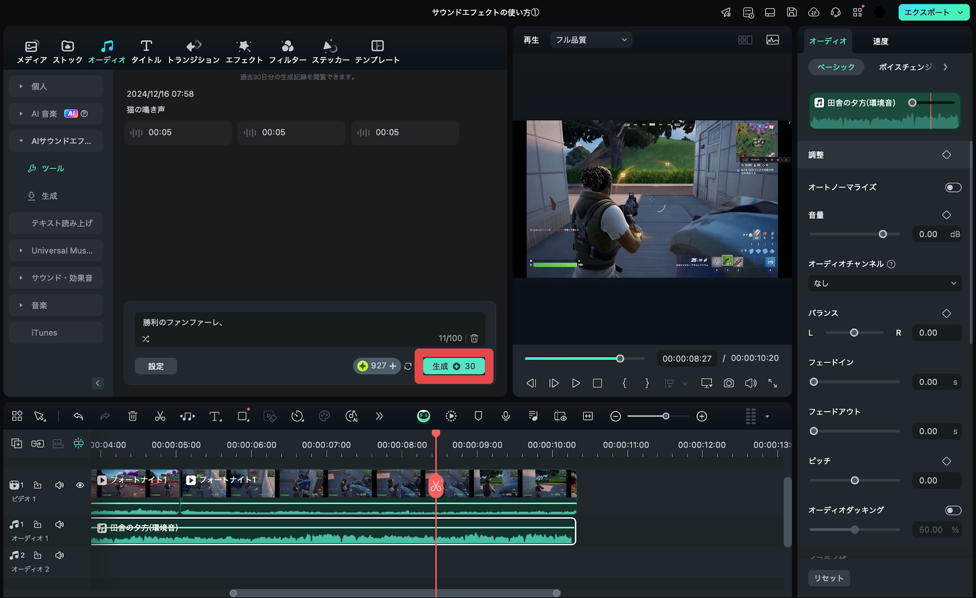This screenshot has height=598, width=976.
Task: Expand the サウンド・効果音 category
Action: [56, 278]
